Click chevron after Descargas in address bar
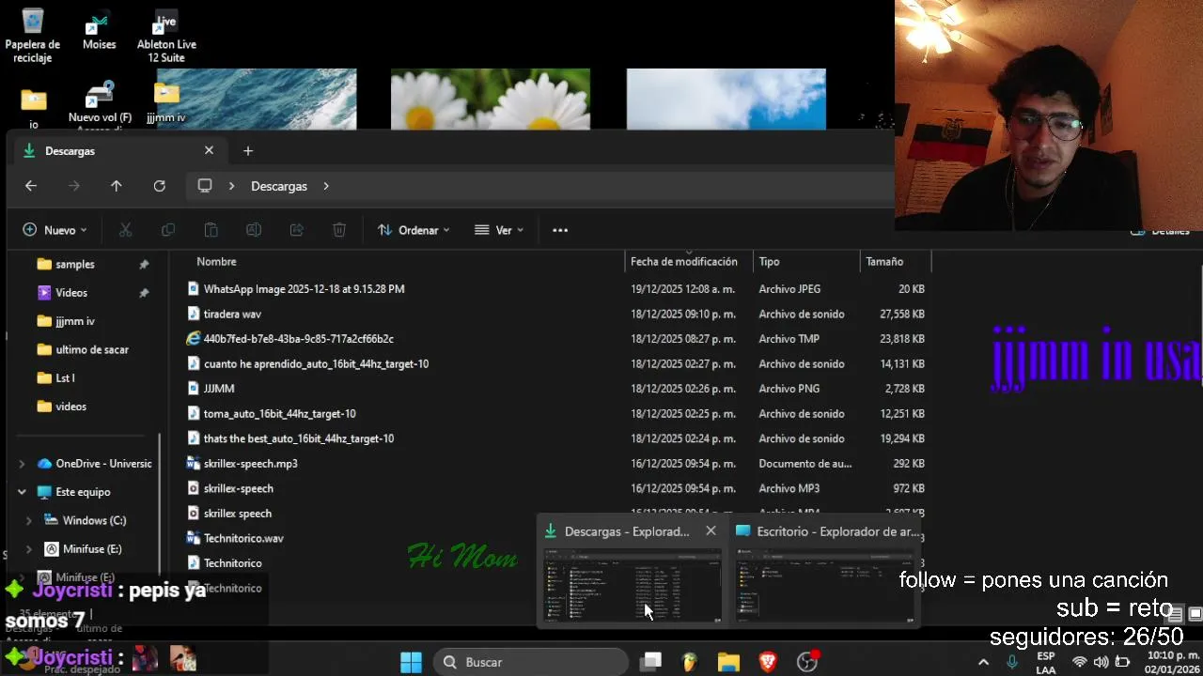Image resolution: width=1203 pixels, height=676 pixels. [x=326, y=186]
